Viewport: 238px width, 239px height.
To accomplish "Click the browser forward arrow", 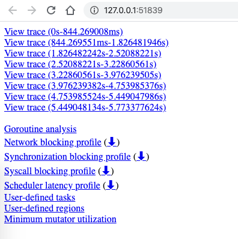I will point(32,10).
